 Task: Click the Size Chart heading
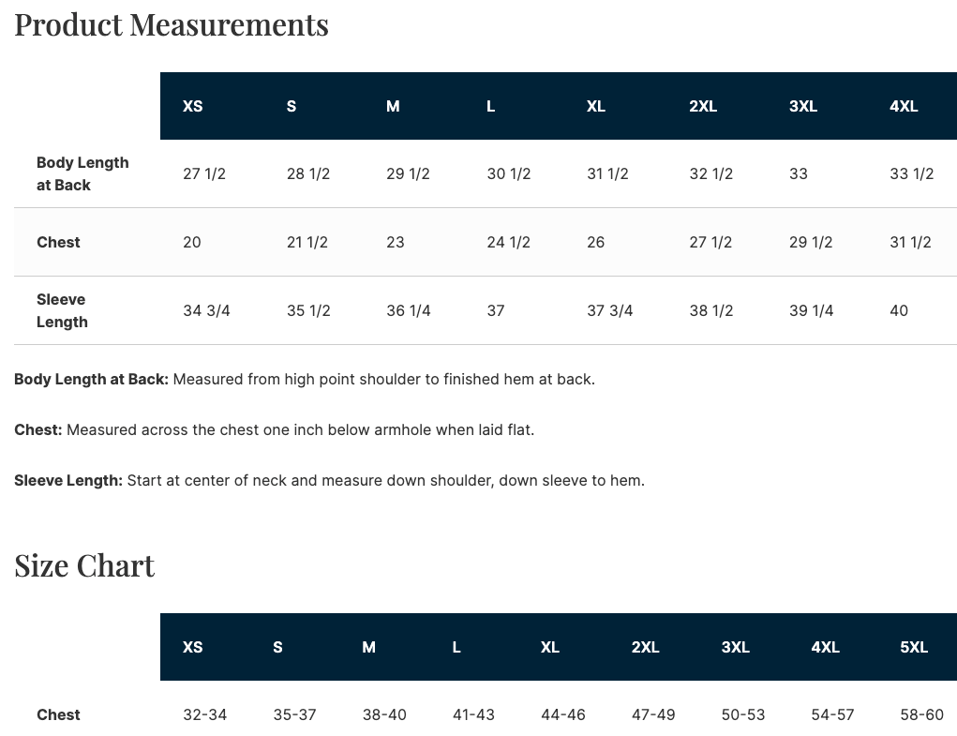tap(84, 565)
